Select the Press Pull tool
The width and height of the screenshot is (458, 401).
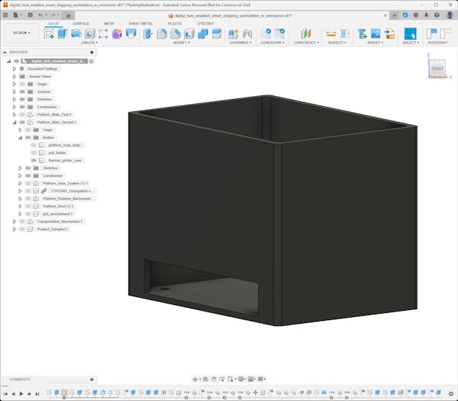(x=148, y=33)
